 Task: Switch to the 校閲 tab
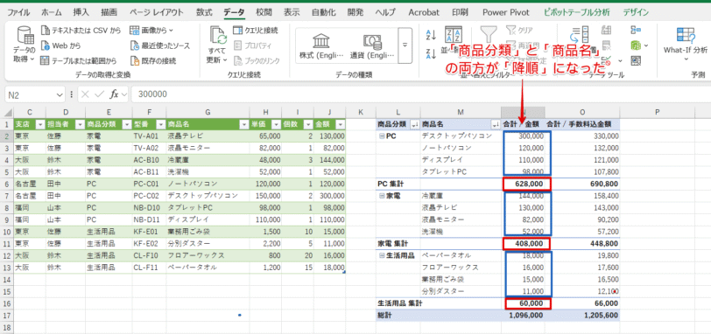[x=264, y=12]
